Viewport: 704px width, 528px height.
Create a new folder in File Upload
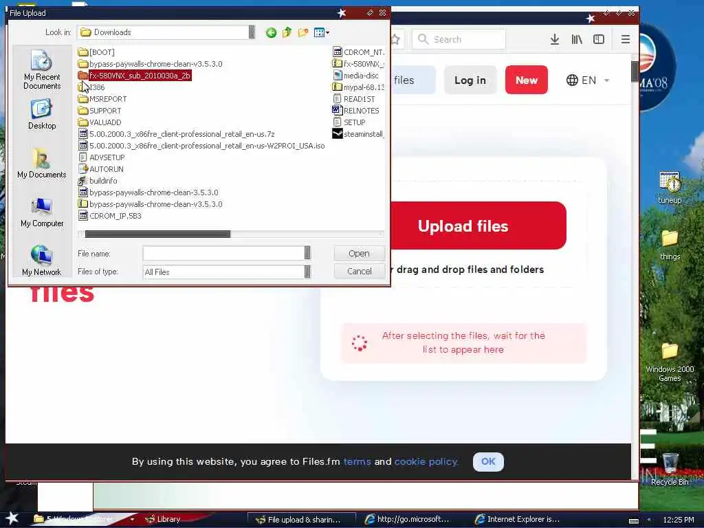click(303, 32)
